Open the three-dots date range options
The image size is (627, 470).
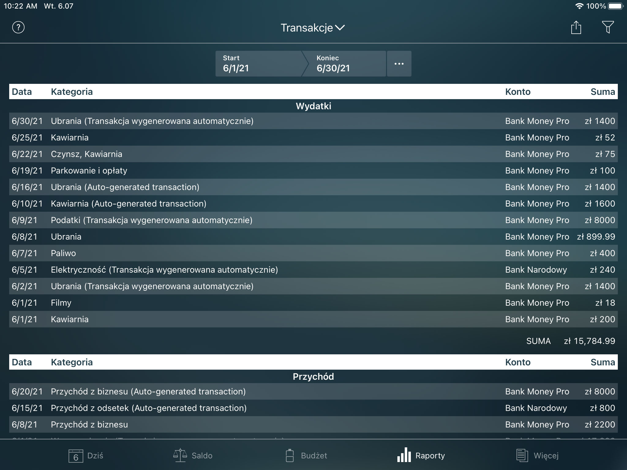(399, 64)
